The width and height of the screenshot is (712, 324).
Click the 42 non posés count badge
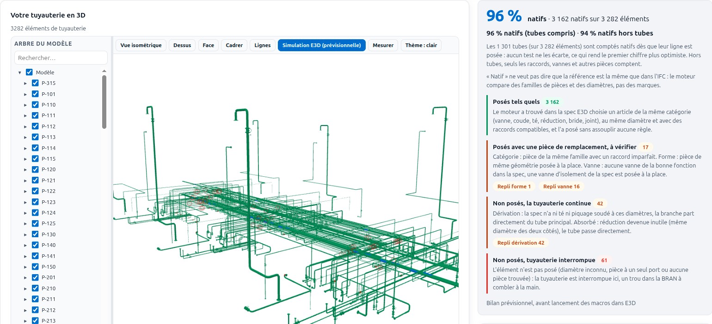pos(600,204)
